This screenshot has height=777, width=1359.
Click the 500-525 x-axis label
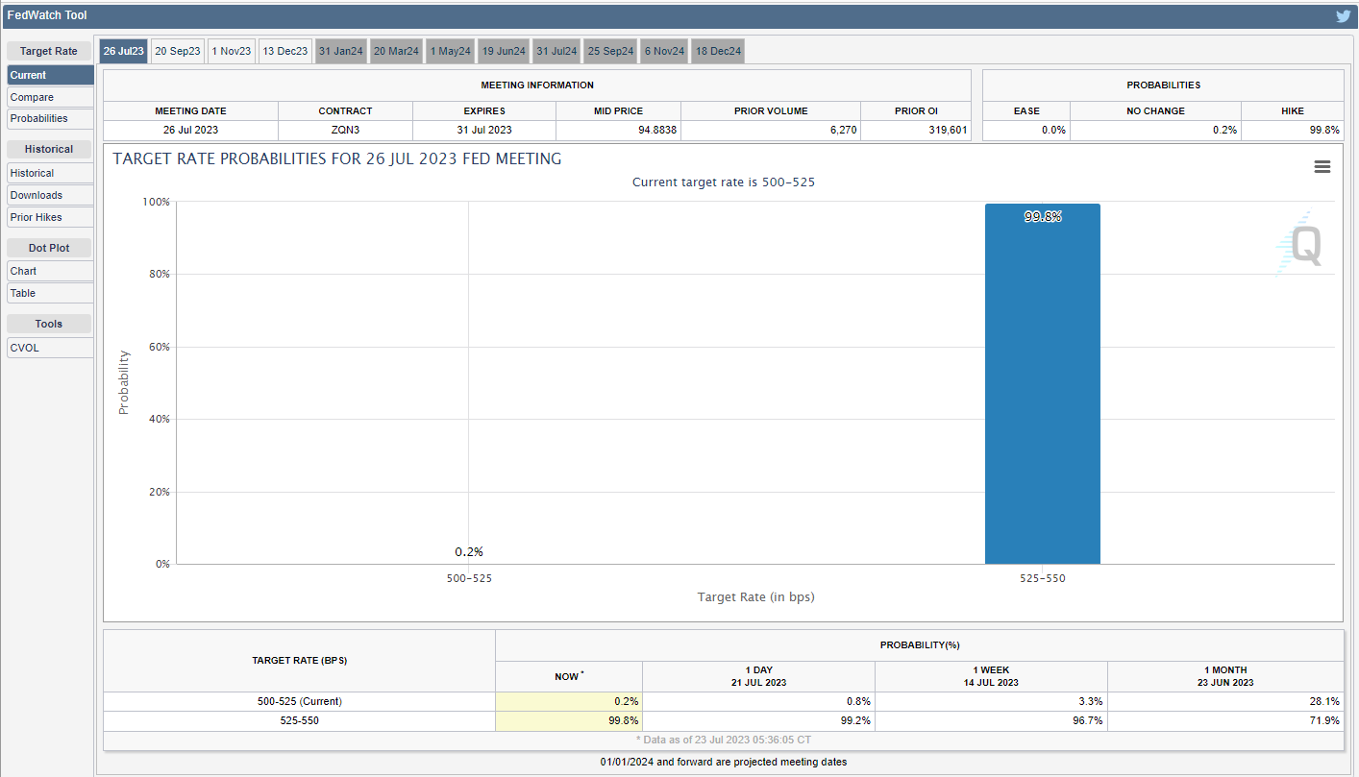(469, 578)
